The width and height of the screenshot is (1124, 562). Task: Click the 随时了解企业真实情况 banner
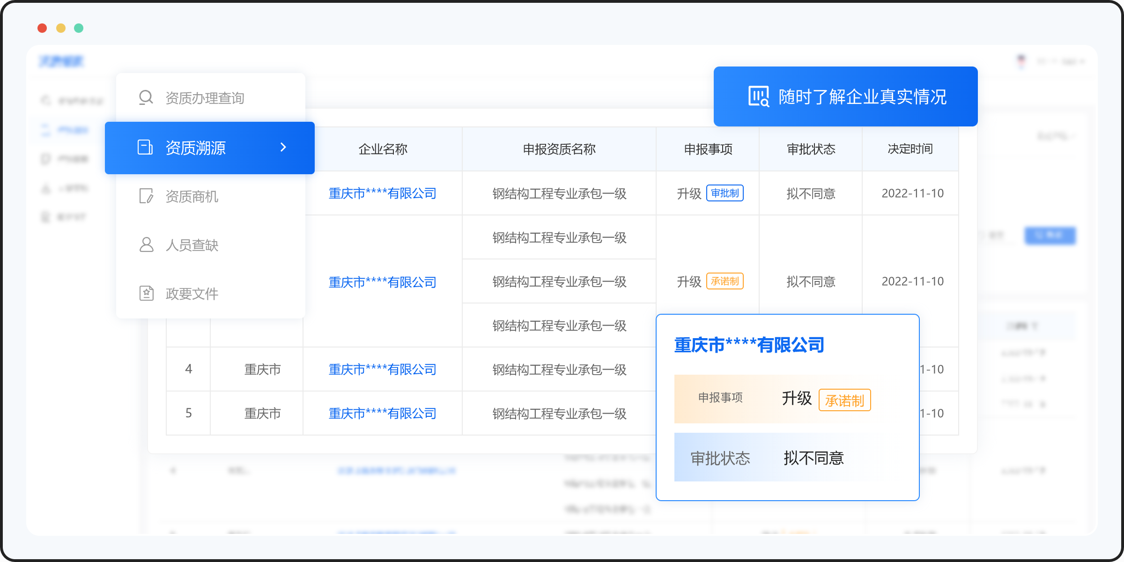tap(845, 96)
